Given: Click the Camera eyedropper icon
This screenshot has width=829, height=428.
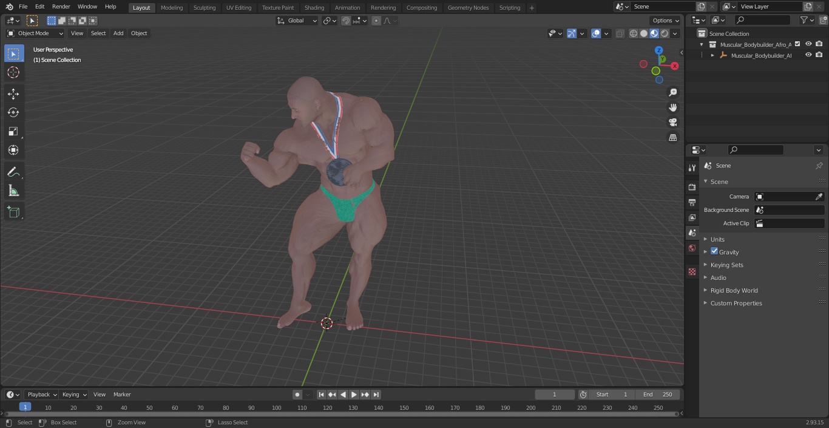Looking at the screenshot, I should [819, 197].
